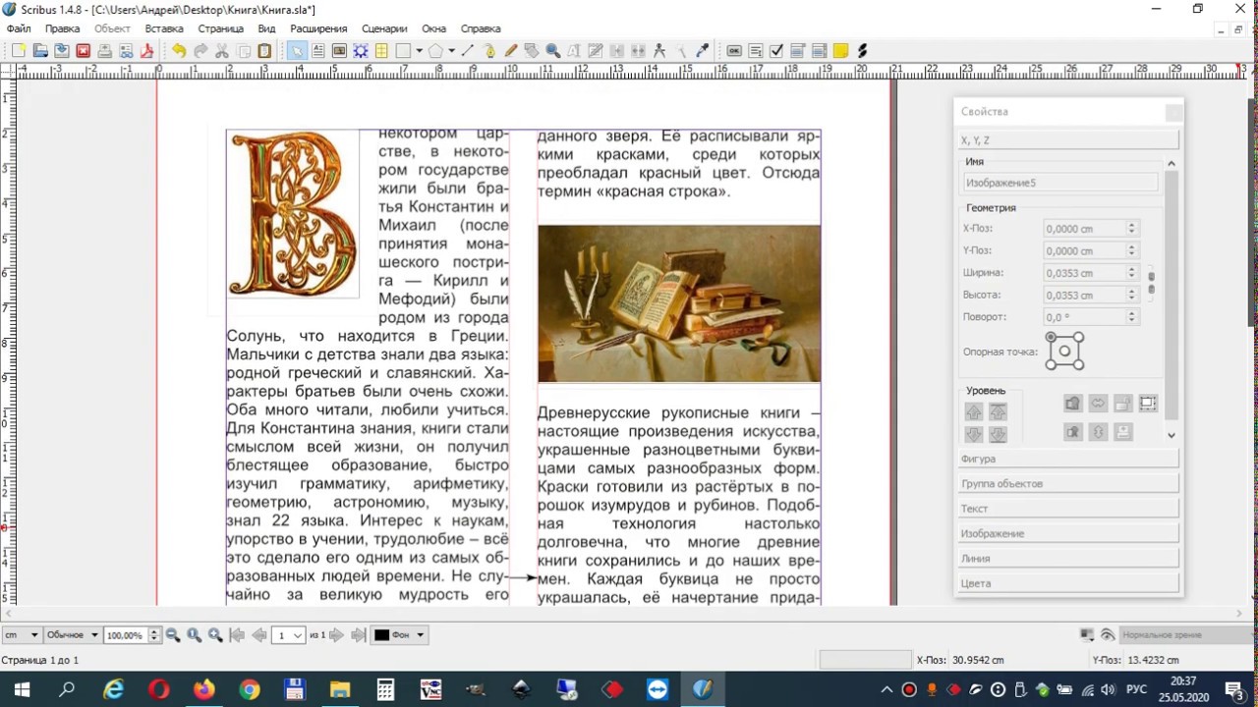The image size is (1258, 707).
Task: Open the polygon properties dropdown arrow
Action: (451, 51)
